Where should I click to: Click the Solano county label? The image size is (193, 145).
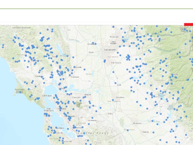pyautogui.click(x=89, y=74)
